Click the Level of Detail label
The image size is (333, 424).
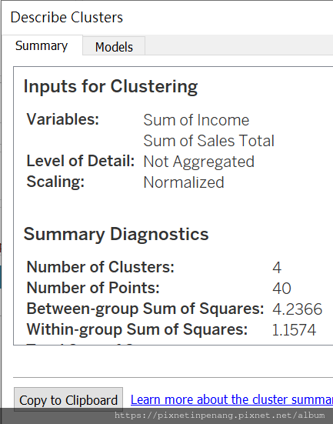click(x=81, y=161)
